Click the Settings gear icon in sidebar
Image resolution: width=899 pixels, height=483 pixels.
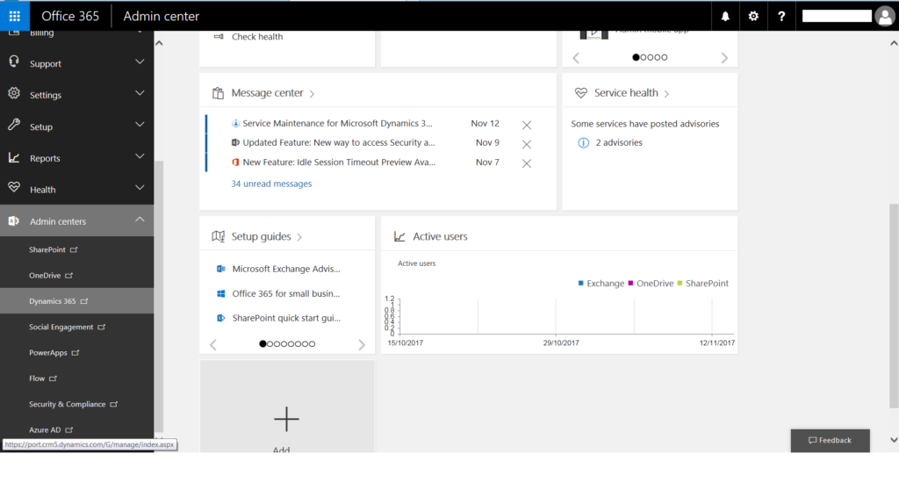pyautogui.click(x=14, y=93)
